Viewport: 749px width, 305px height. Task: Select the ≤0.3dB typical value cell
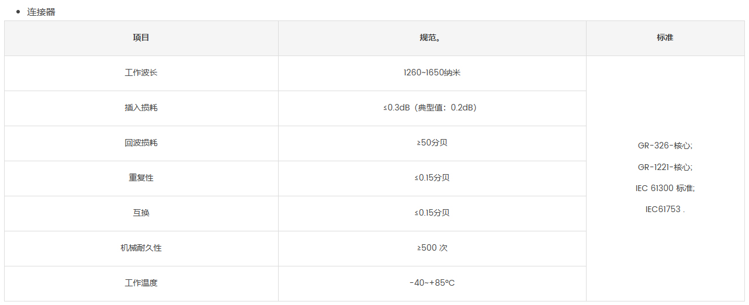click(x=432, y=108)
